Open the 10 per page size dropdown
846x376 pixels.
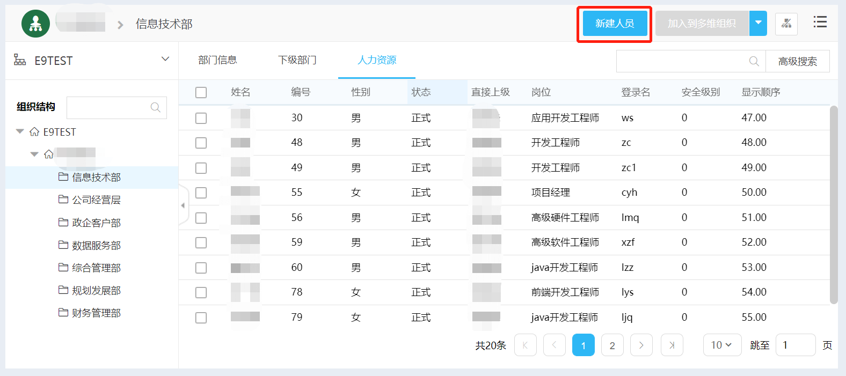pos(722,345)
